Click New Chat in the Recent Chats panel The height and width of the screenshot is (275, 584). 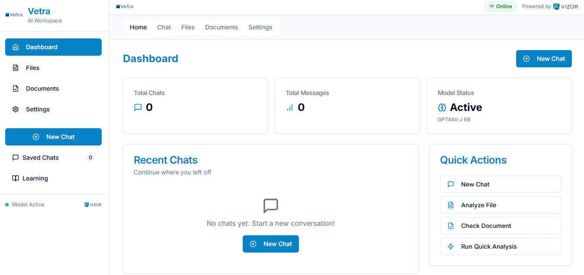[271, 244]
